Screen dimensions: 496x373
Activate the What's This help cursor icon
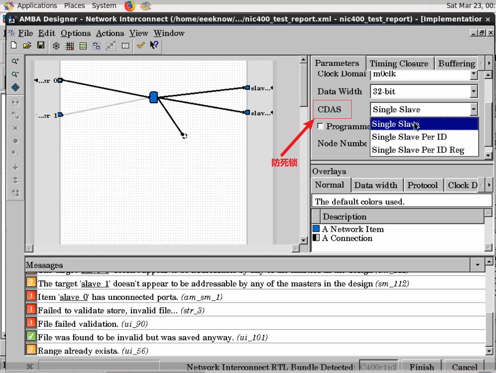coord(154,45)
